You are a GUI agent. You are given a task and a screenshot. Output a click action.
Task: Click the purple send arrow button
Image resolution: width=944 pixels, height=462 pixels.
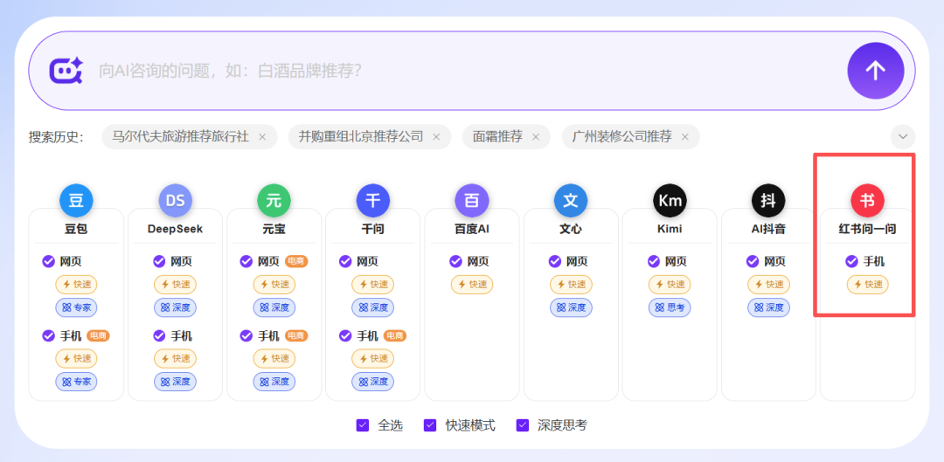pyautogui.click(x=875, y=71)
